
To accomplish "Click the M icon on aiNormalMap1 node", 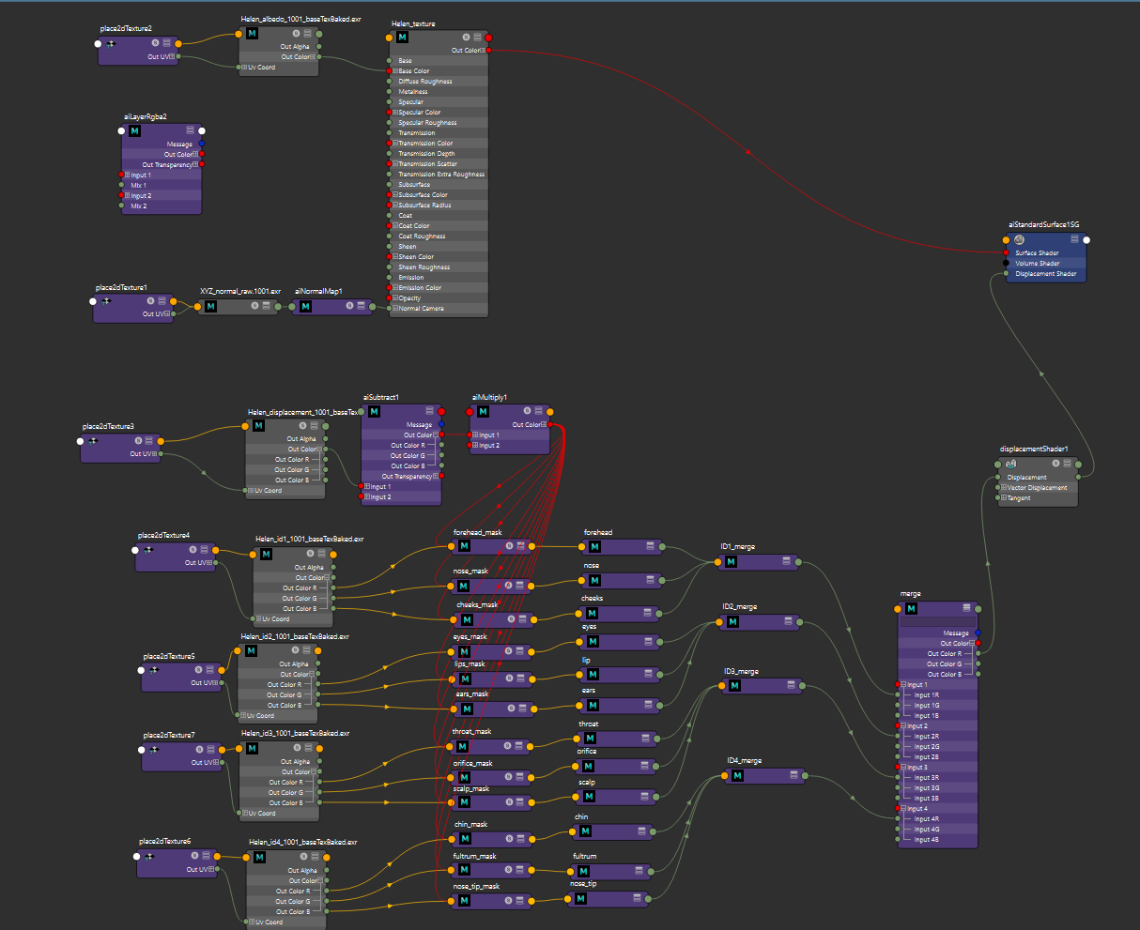I will pyautogui.click(x=304, y=305).
